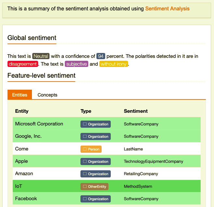Click the Organization icon for Microsoft Corporation

pyautogui.click(x=85, y=124)
